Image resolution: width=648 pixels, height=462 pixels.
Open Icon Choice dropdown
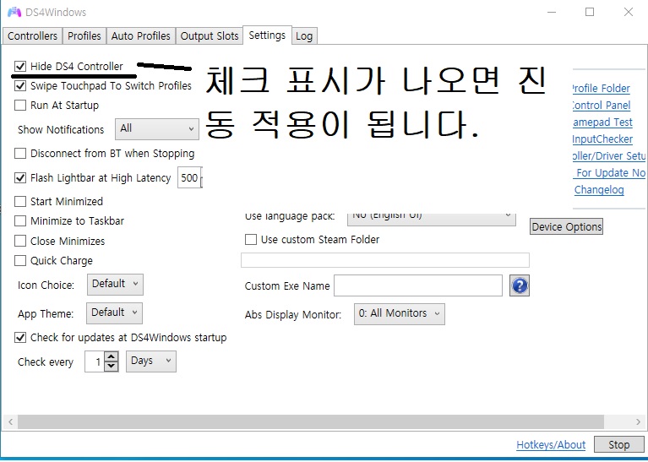click(115, 285)
